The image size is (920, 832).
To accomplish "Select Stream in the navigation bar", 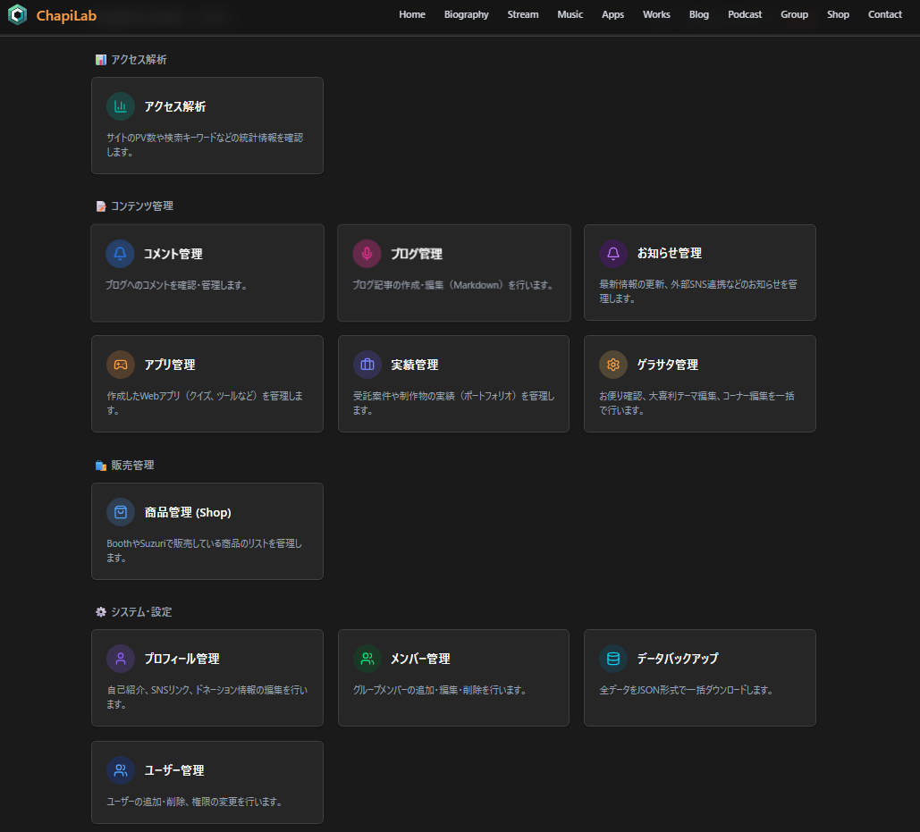I will [523, 14].
